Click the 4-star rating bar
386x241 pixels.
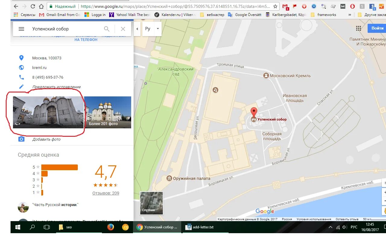click(45, 174)
